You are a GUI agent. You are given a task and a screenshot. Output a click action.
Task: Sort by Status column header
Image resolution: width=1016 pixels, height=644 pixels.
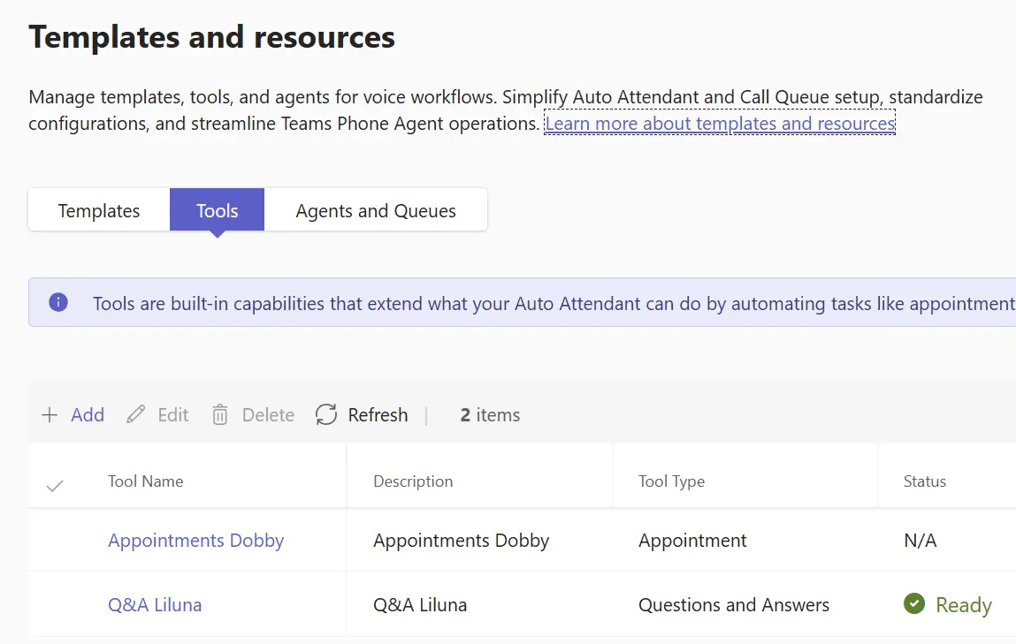[925, 481]
